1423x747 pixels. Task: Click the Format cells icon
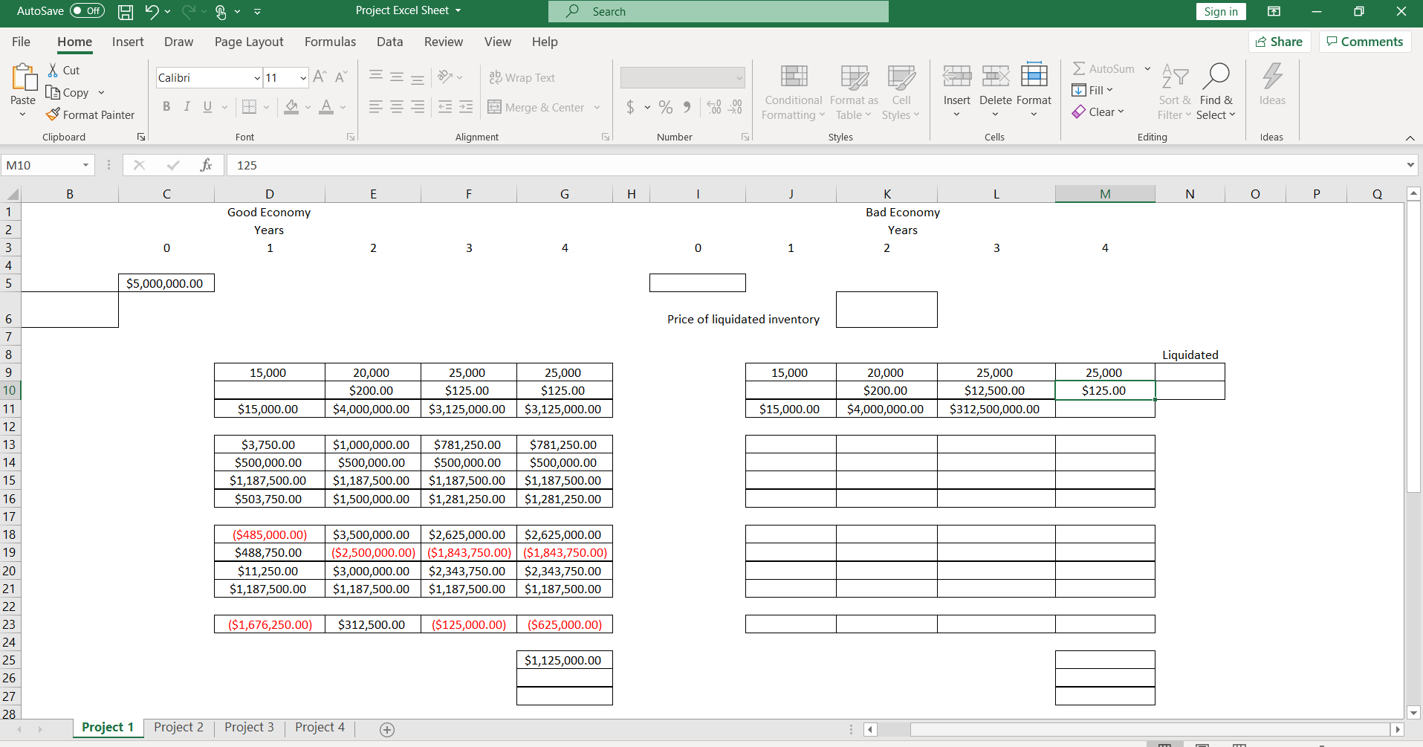[x=1034, y=75]
